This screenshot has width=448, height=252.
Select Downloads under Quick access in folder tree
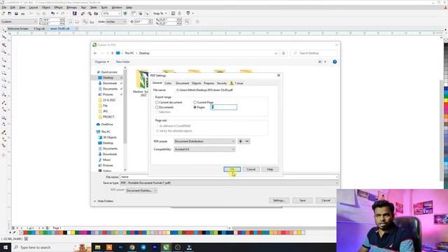point(110,83)
